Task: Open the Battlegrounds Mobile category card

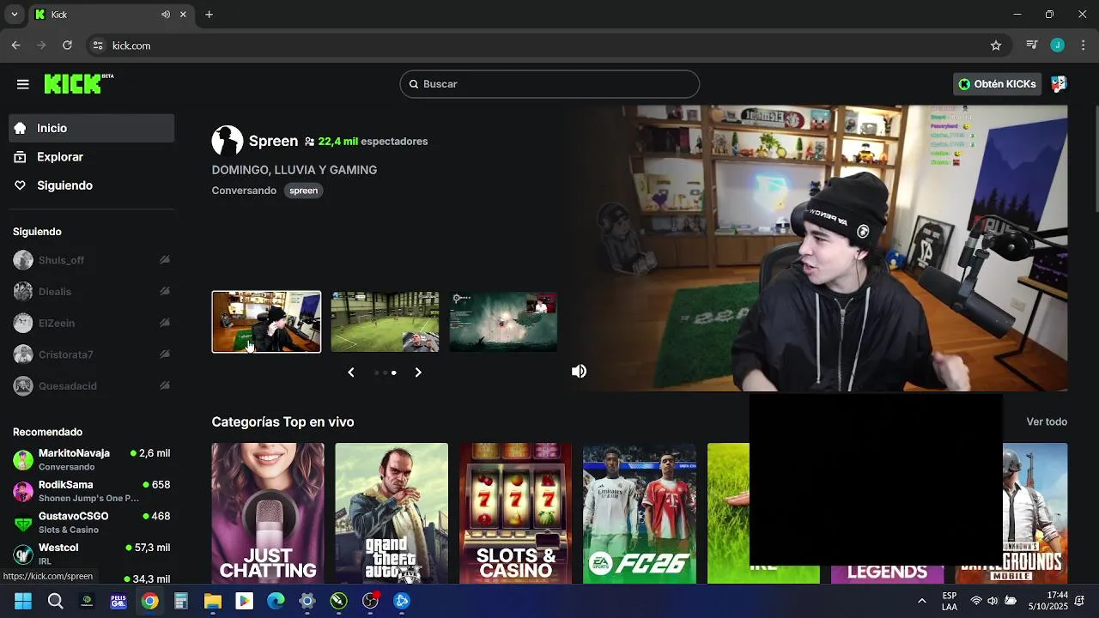Action: click(1035, 513)
